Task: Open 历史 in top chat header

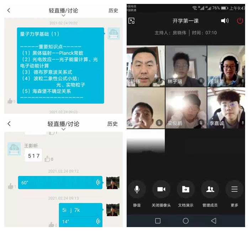Action: 113,11
